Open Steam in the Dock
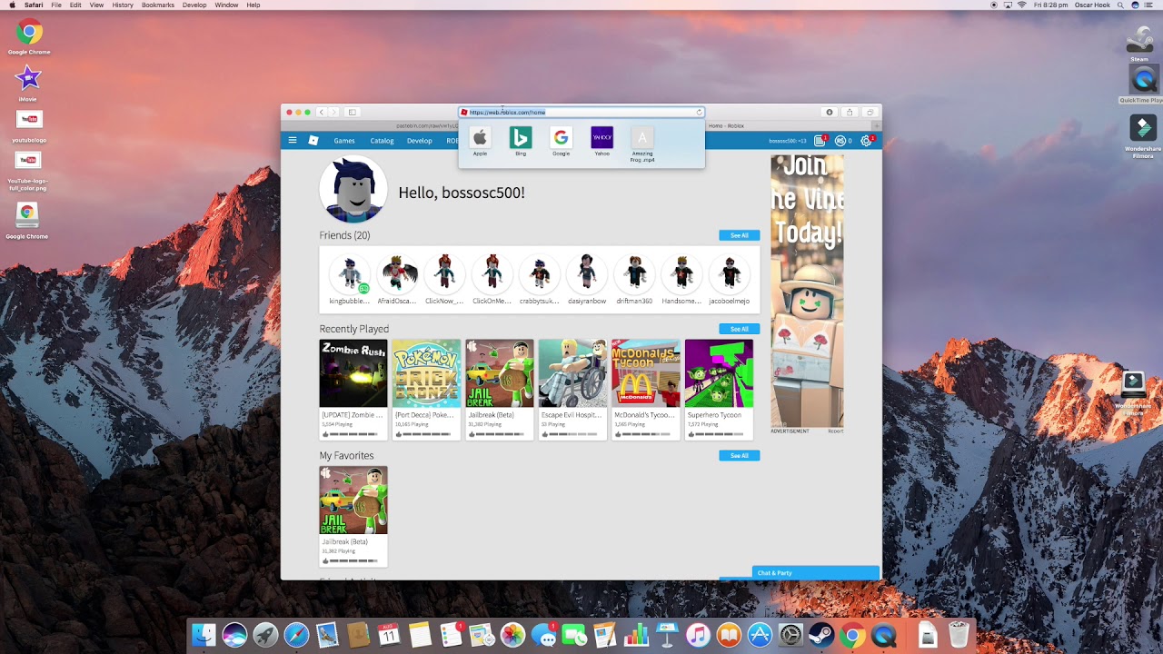The image size is (1163, 654). [x=821, y=635]
